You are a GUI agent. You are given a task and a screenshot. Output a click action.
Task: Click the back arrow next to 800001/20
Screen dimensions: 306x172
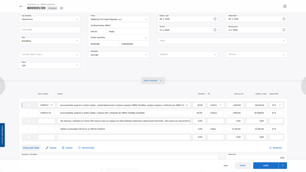point(21,7)
